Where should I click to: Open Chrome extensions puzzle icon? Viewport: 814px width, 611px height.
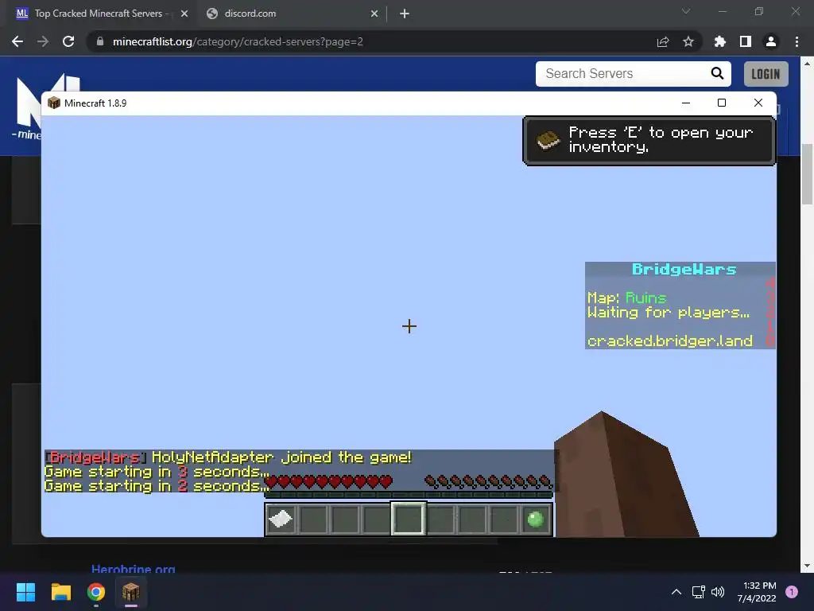(x=720, y=41)
